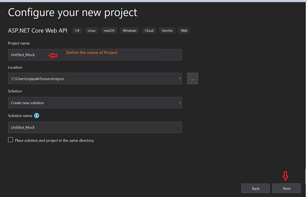Return with the Back button
This screenshot has width=307, height=197.
[x=256, y=189]
